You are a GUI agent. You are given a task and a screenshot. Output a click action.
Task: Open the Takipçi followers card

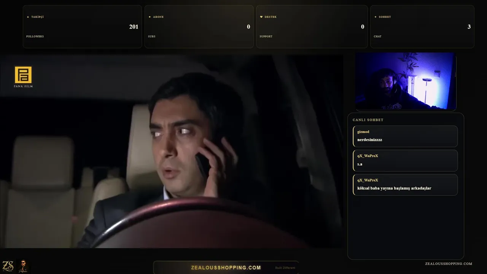point(82,27)
